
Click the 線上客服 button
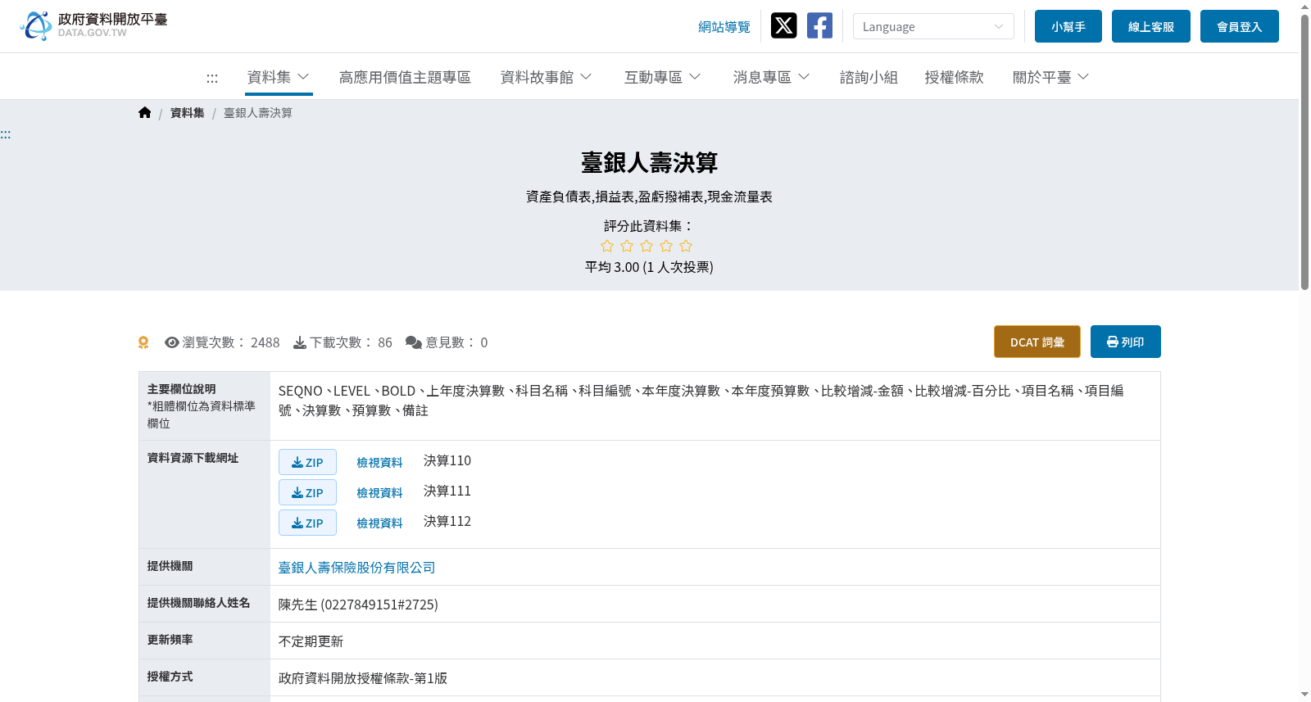[x=1151, y=26]
